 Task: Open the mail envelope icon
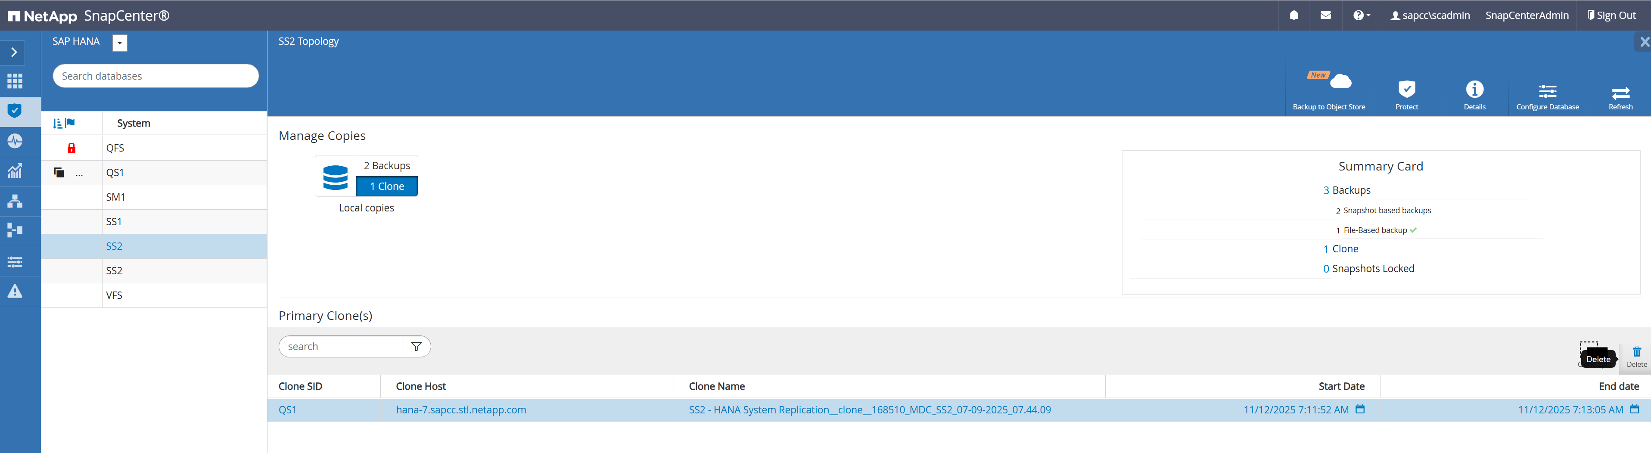pos(1325,16)
